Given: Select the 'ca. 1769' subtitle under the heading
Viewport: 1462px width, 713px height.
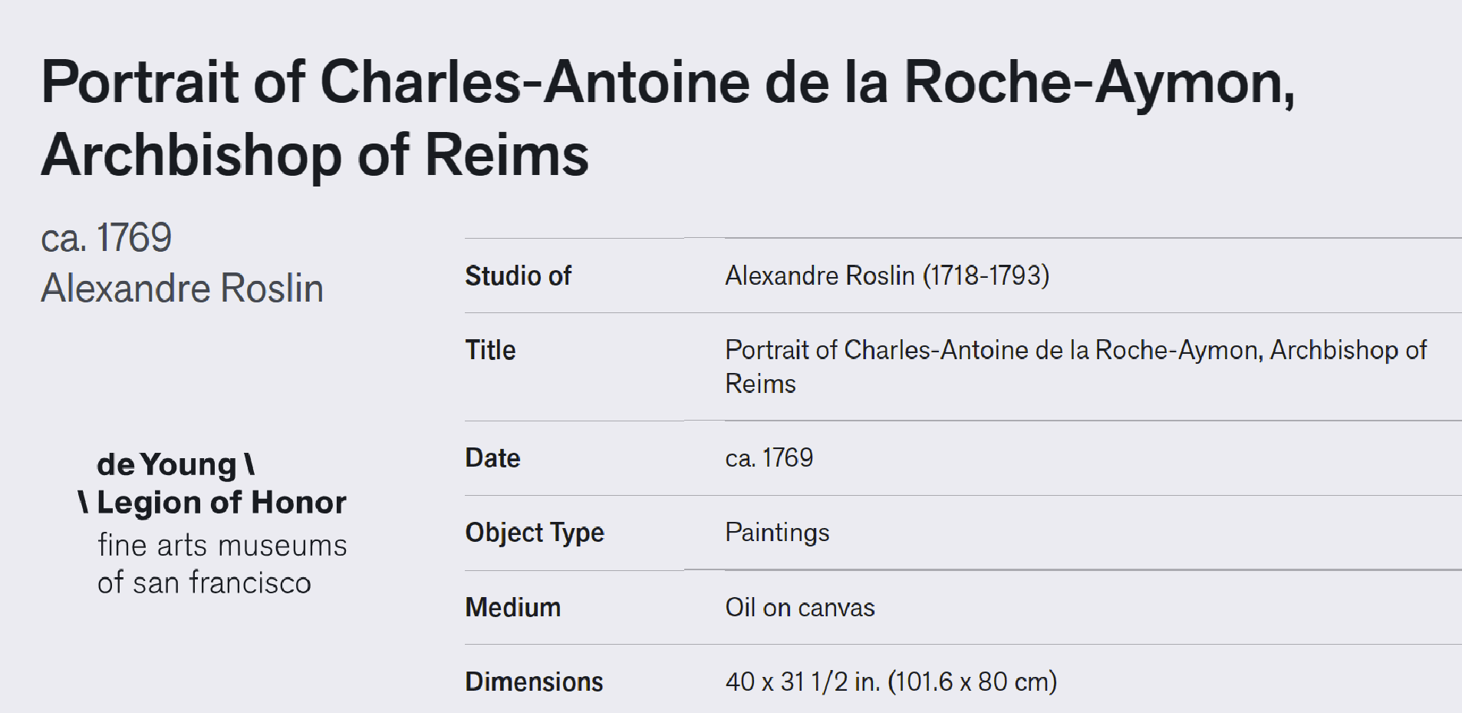Looking at the screenshot, I should [106, 237].
